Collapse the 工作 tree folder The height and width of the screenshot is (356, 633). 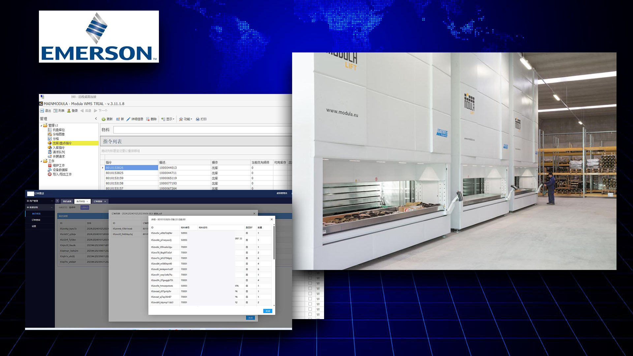pyautogui.click(x=42, y=161)
